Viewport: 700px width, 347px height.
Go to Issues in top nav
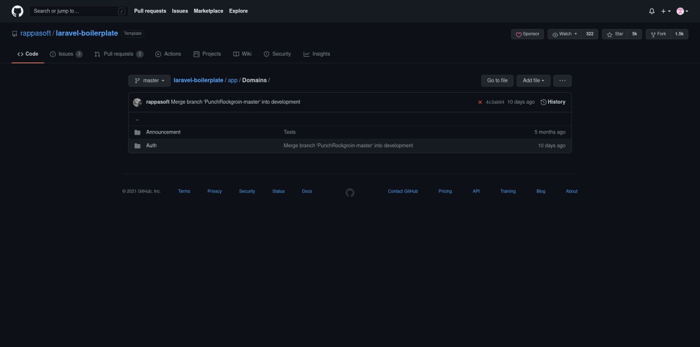tap(180, 11)
